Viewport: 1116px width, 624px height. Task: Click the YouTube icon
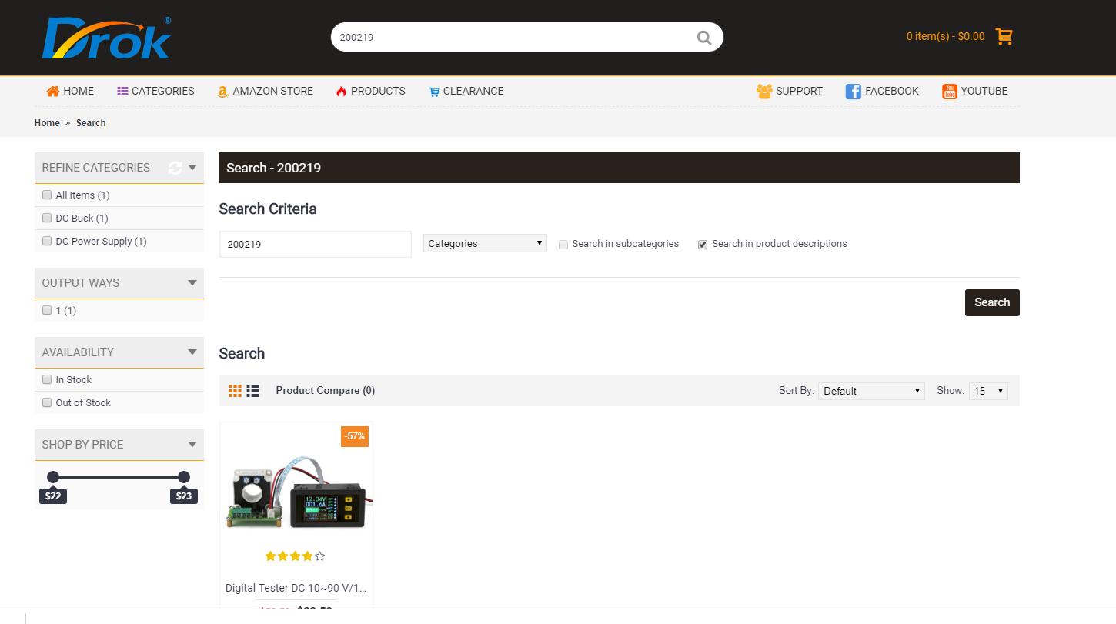tap(949, 92)
